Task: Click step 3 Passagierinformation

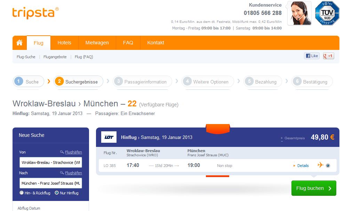Action: pyautogui.click(x=142, y=82)
